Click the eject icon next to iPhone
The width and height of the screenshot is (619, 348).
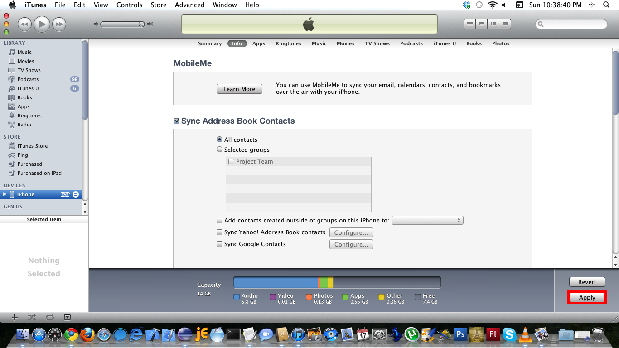click(76, 194)
